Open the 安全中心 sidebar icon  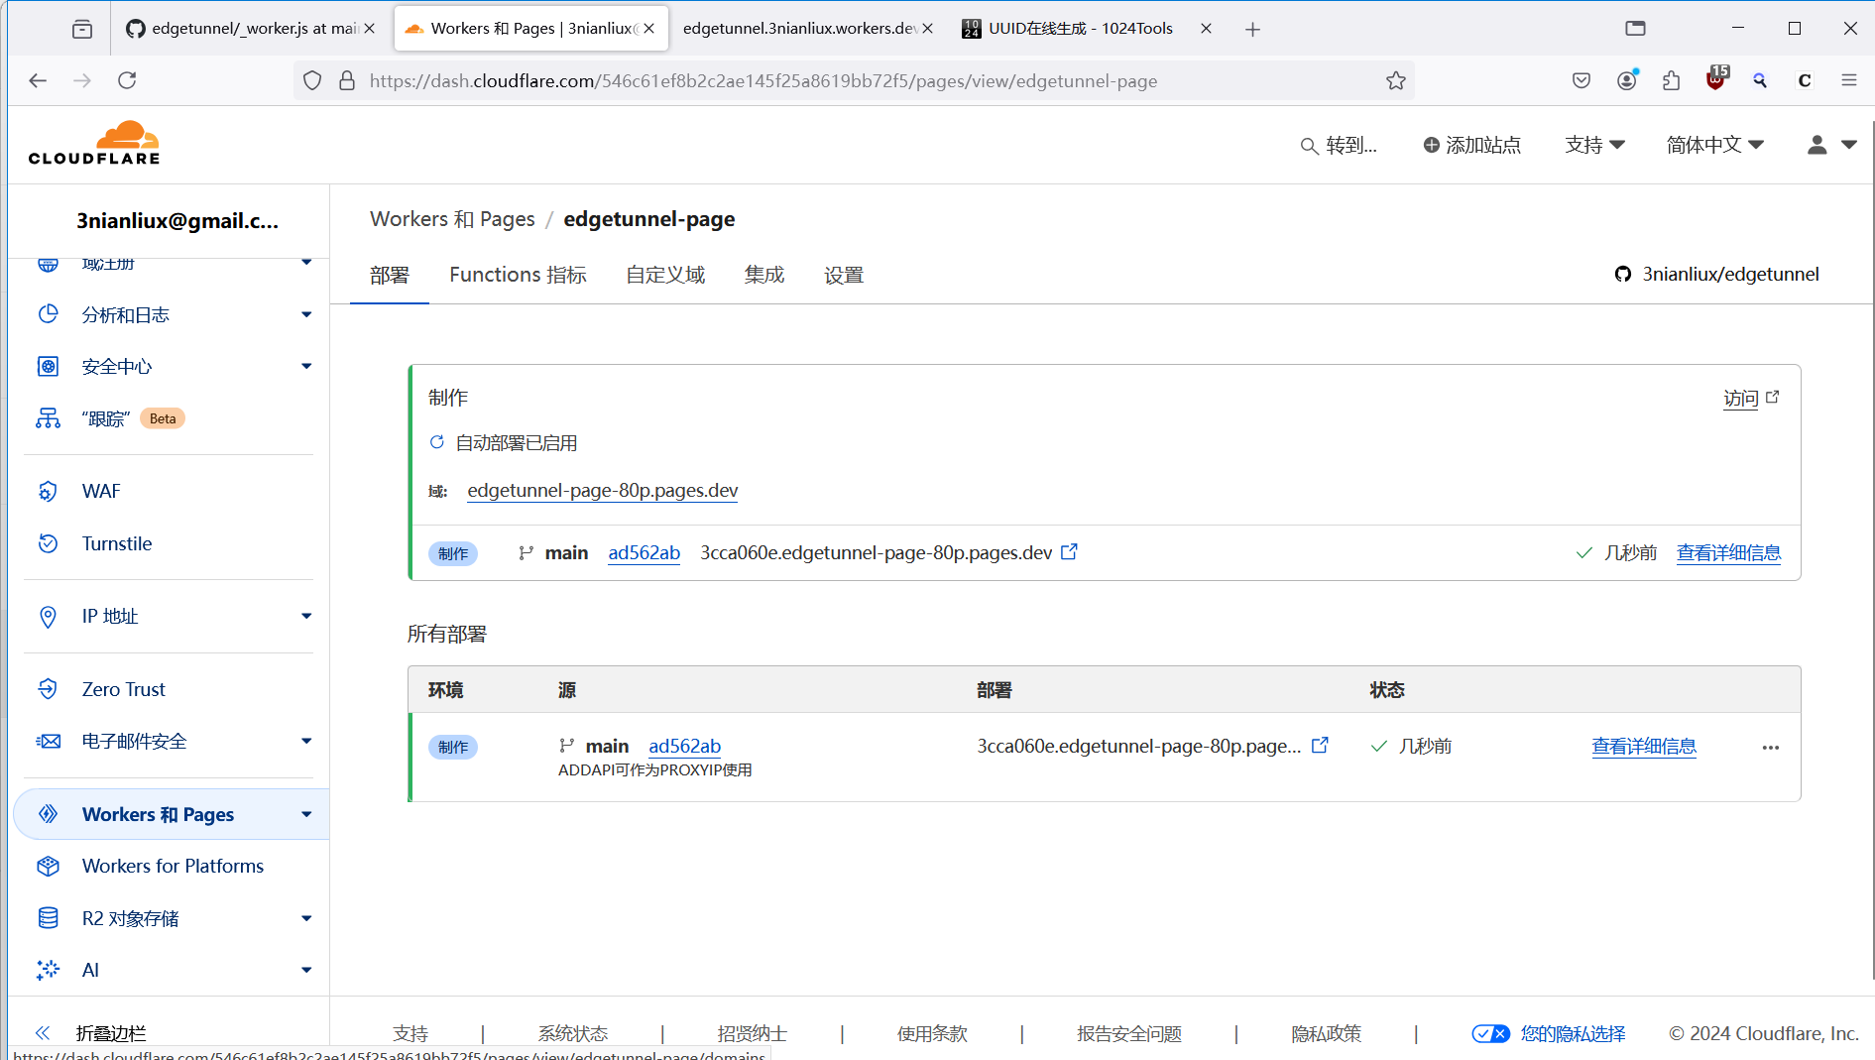pos(48,366)
